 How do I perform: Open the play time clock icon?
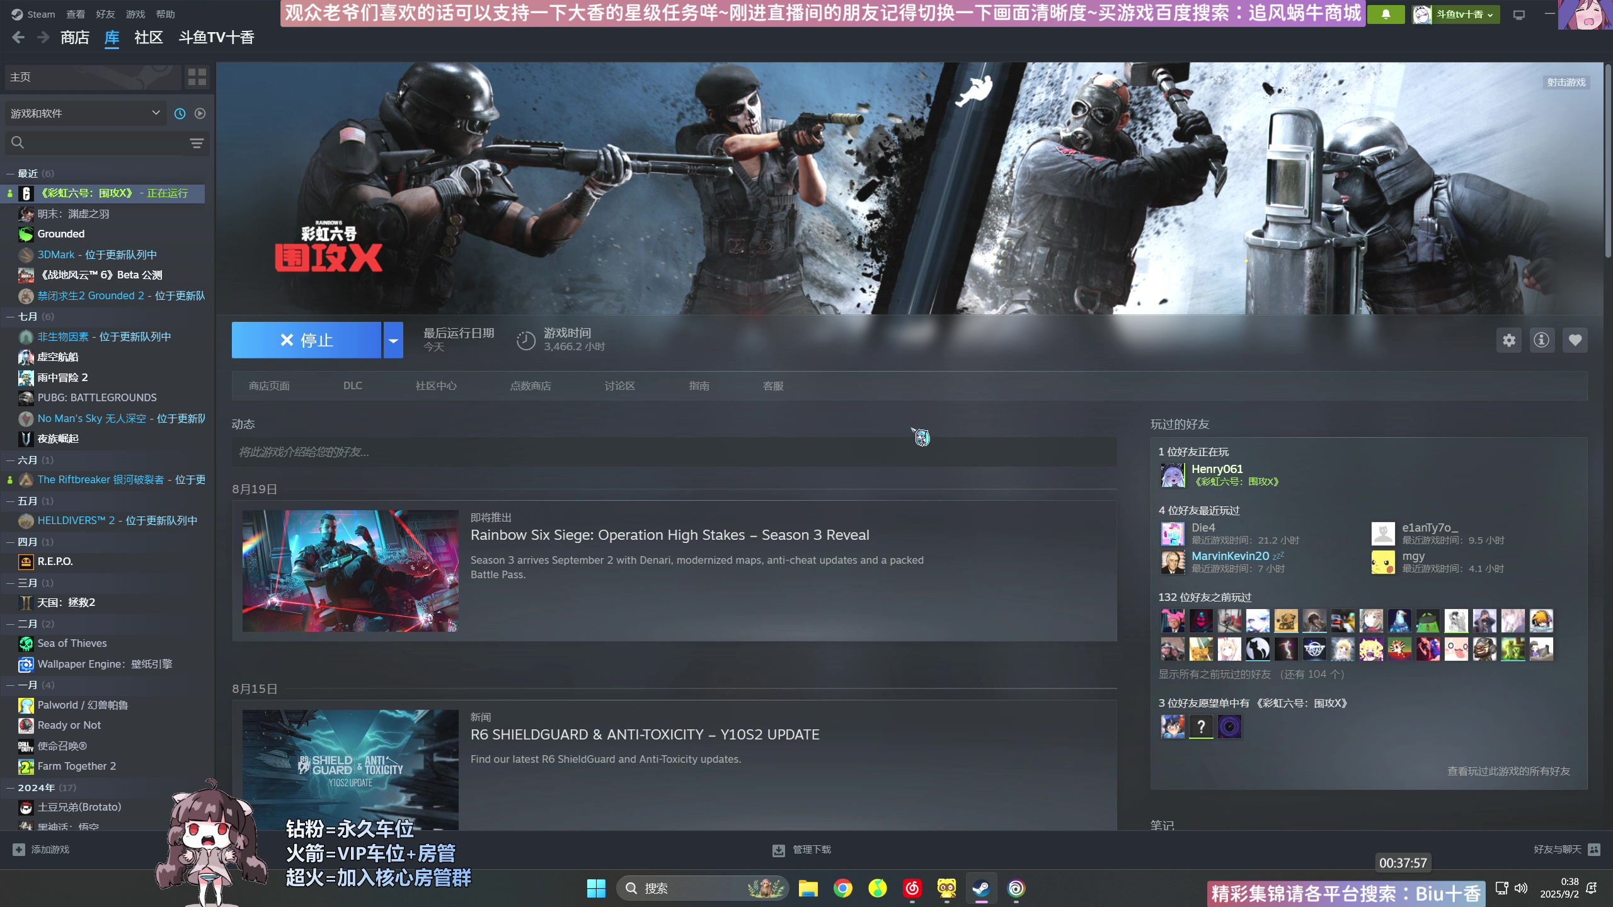coord(525,340)
